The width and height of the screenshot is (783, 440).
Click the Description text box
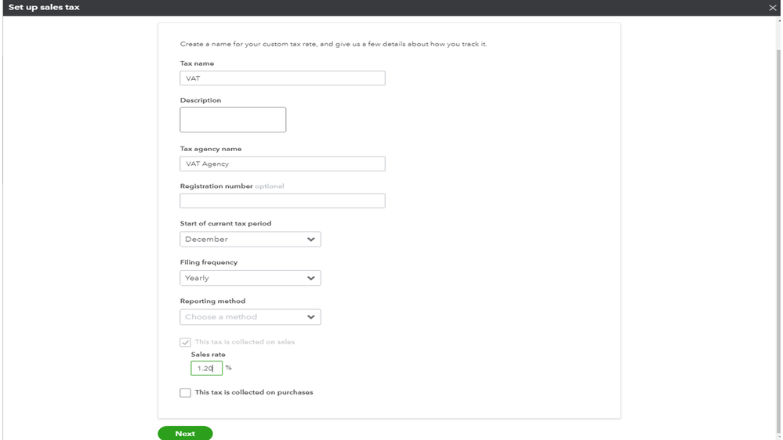(x=233, y=120)
